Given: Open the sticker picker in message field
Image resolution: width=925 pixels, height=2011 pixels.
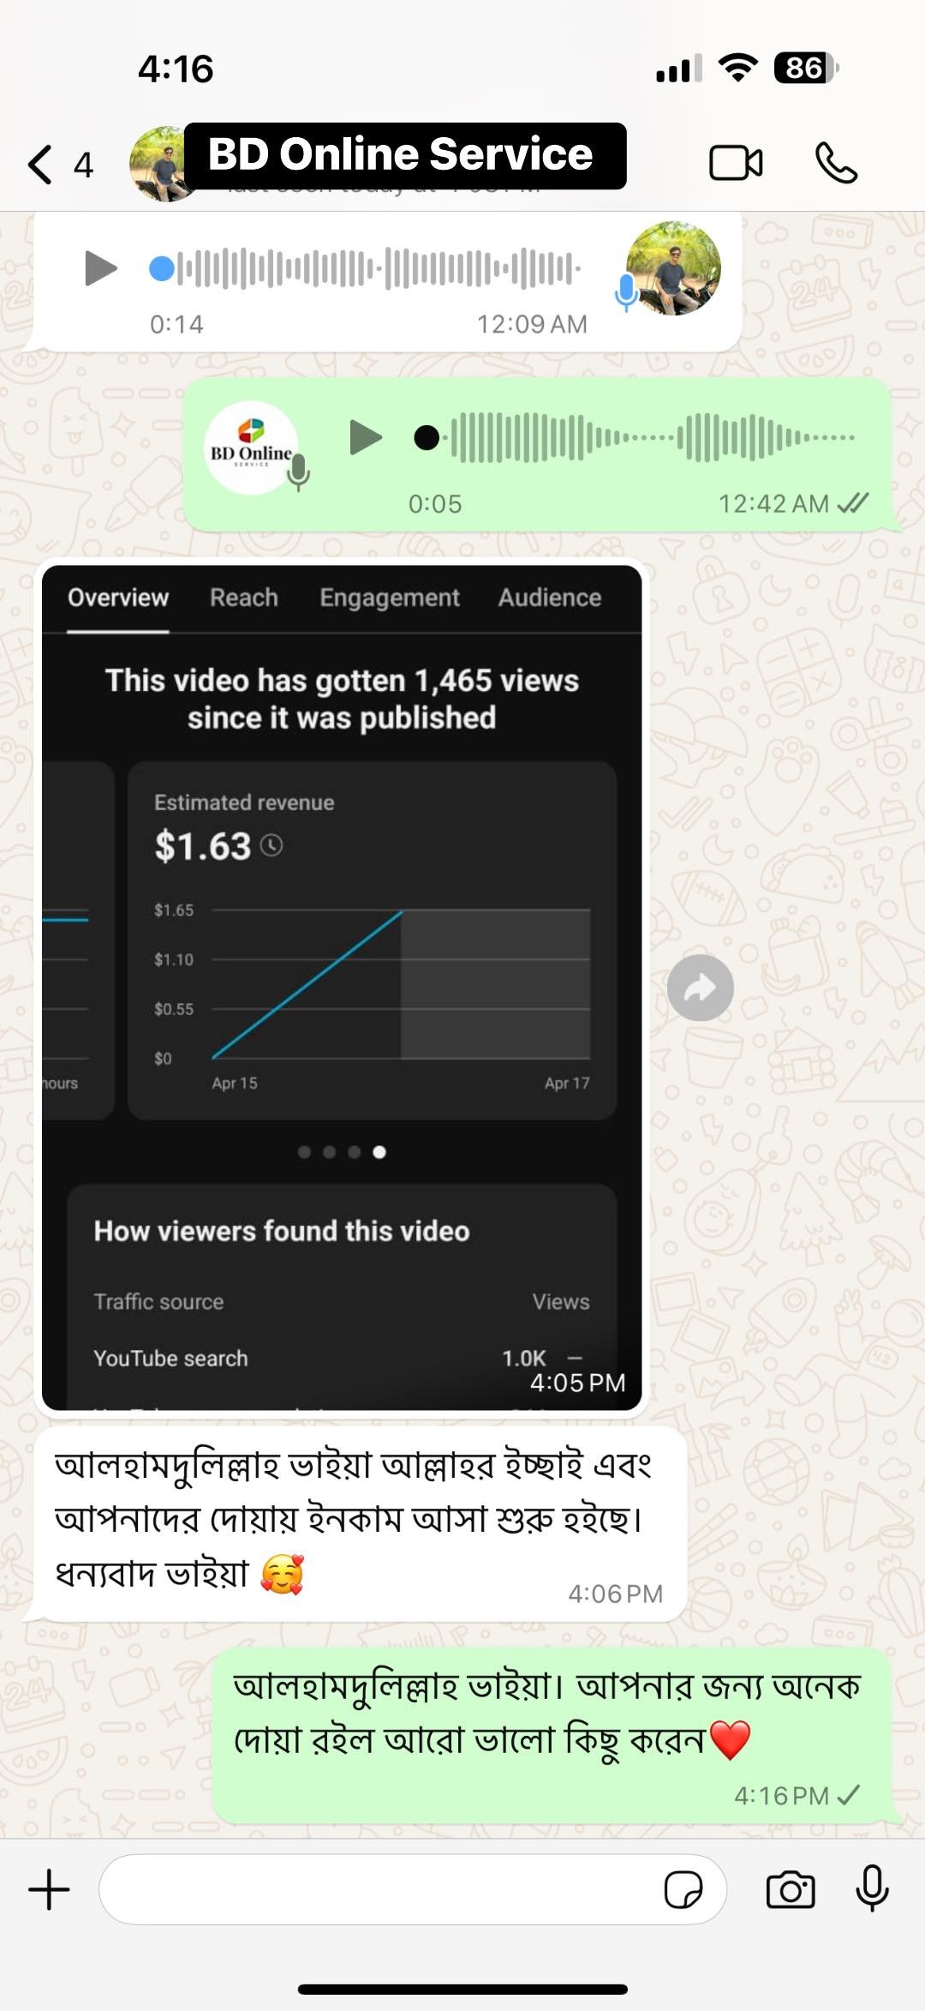Looking at the screenshot, I should click(x=683, y=1889).
